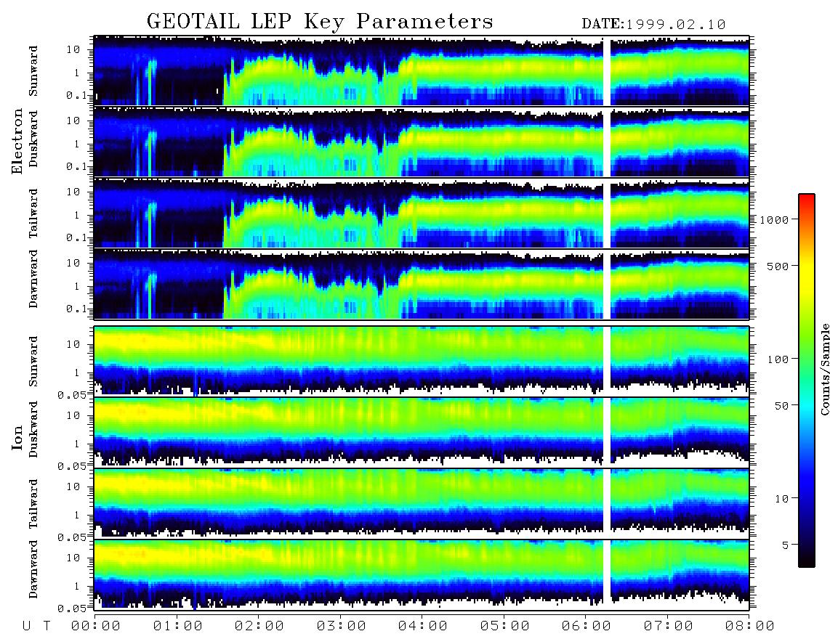Click inside the Ion Dawnward spectrogram
Viewport: 830px width, 639px height.
(422, 574)
